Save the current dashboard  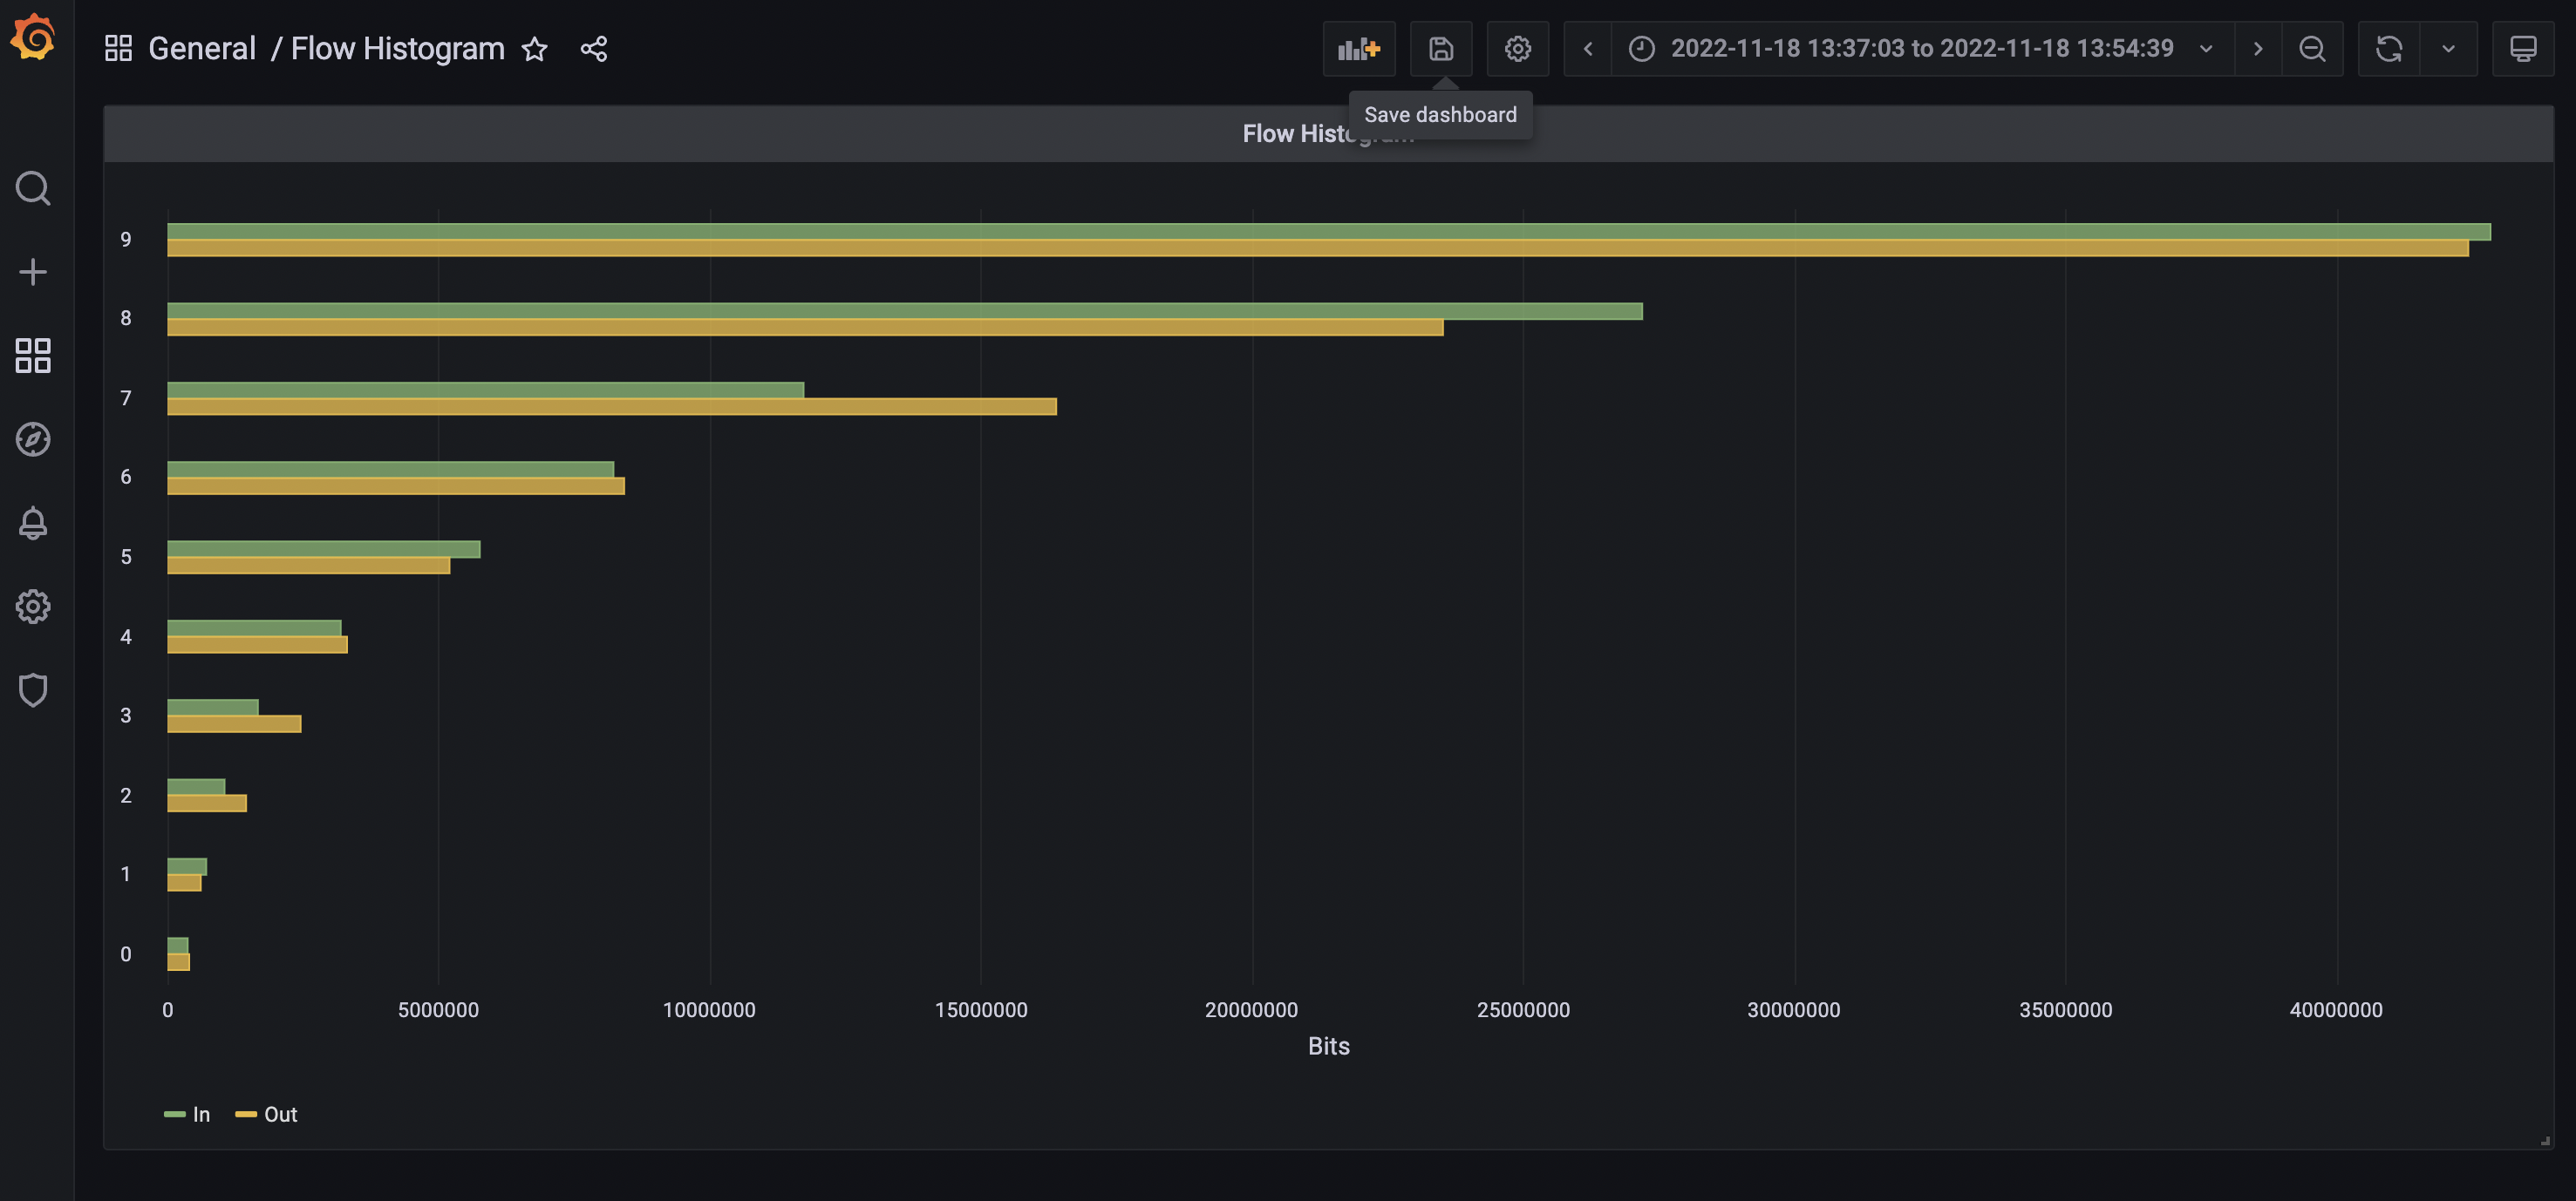pos(1440,48)
